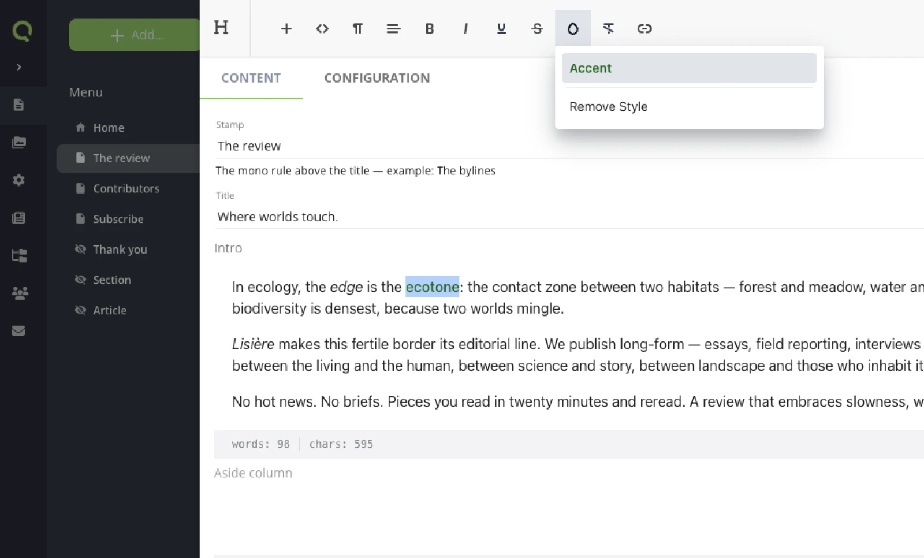Switch to the CONTENT tab
This screenshot has width=924, height=558.
pyautogui.click(x=251, y=78)
